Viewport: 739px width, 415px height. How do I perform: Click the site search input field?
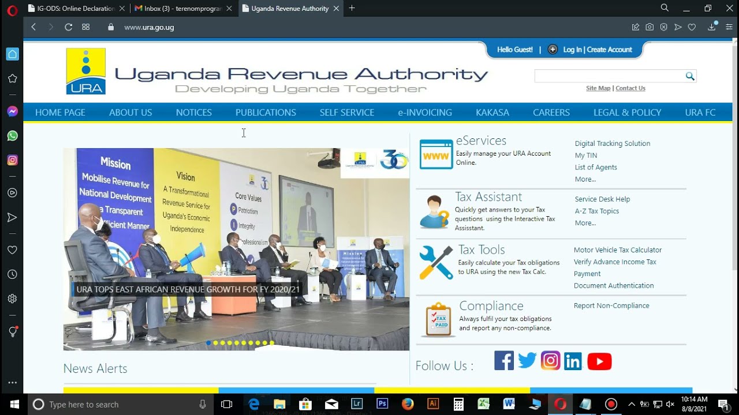click(609, 76)
